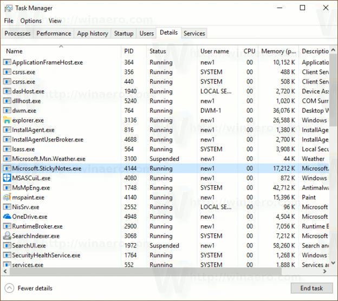Click the Task Manager title bar icon

pos(8,8)
